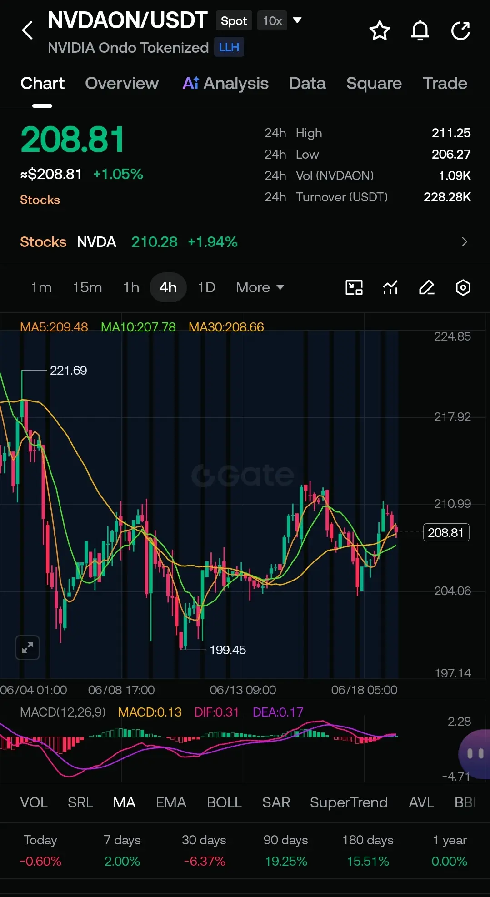Image resolution: width=490 pixels, height=897 pixels.
Task: Select the 15m timeframe
Action: tap(87, 287)
